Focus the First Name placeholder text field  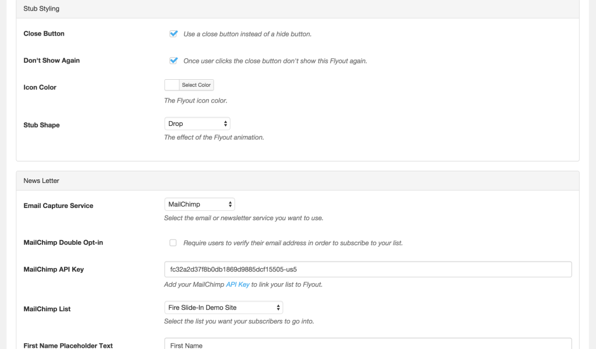[x=368, y=344]
